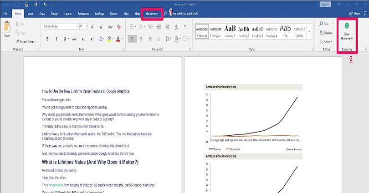This screenshot has width=369, height=193.
Task: Click the Paste clipboard icon
Action: click(x=7, y=26)
